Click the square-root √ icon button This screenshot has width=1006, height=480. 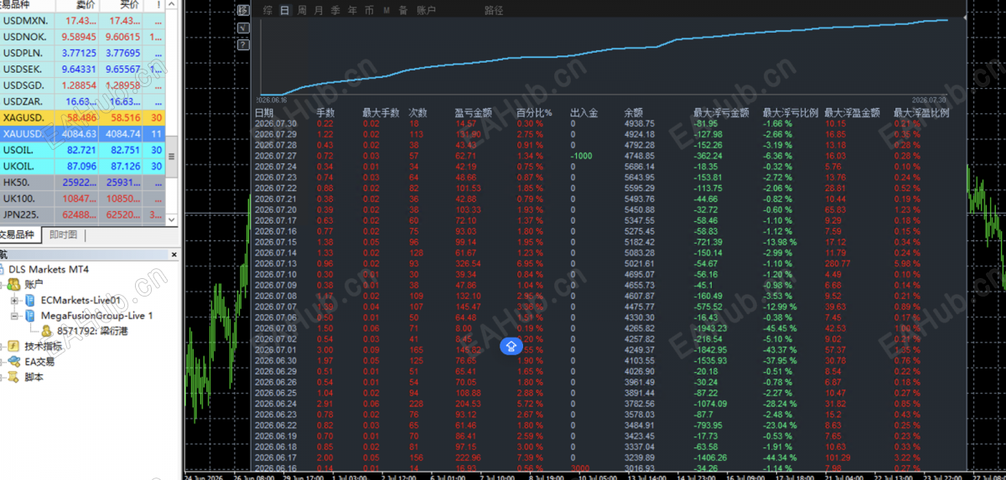243,28
